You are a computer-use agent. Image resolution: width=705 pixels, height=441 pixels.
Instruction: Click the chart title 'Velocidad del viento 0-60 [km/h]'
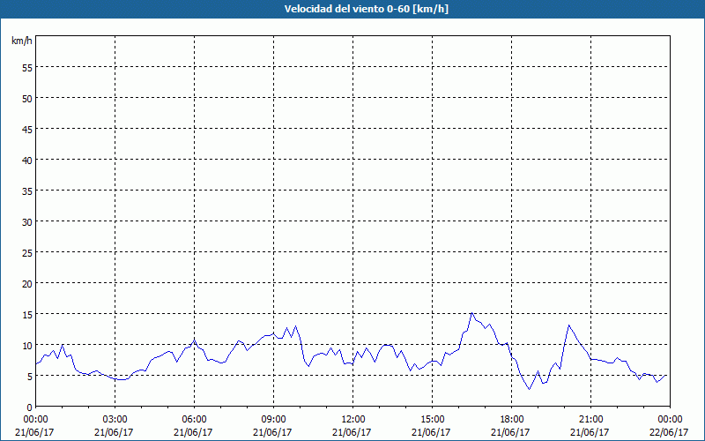pyautogui.click(x=366, y=9)
